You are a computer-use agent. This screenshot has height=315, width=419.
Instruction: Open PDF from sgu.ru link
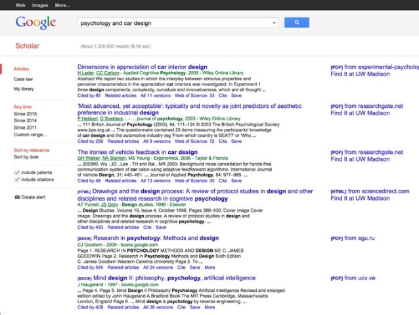click(353, 238)
